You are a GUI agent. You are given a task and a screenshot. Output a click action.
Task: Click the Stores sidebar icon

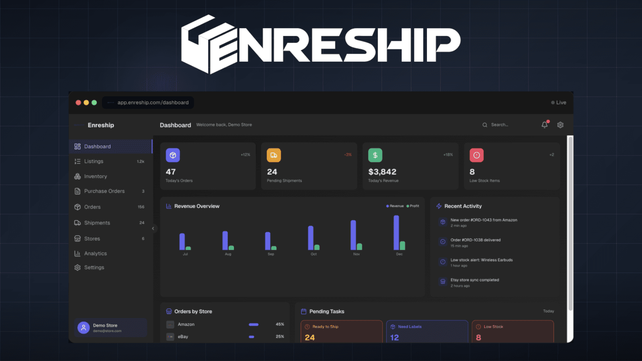pos(77,239)
